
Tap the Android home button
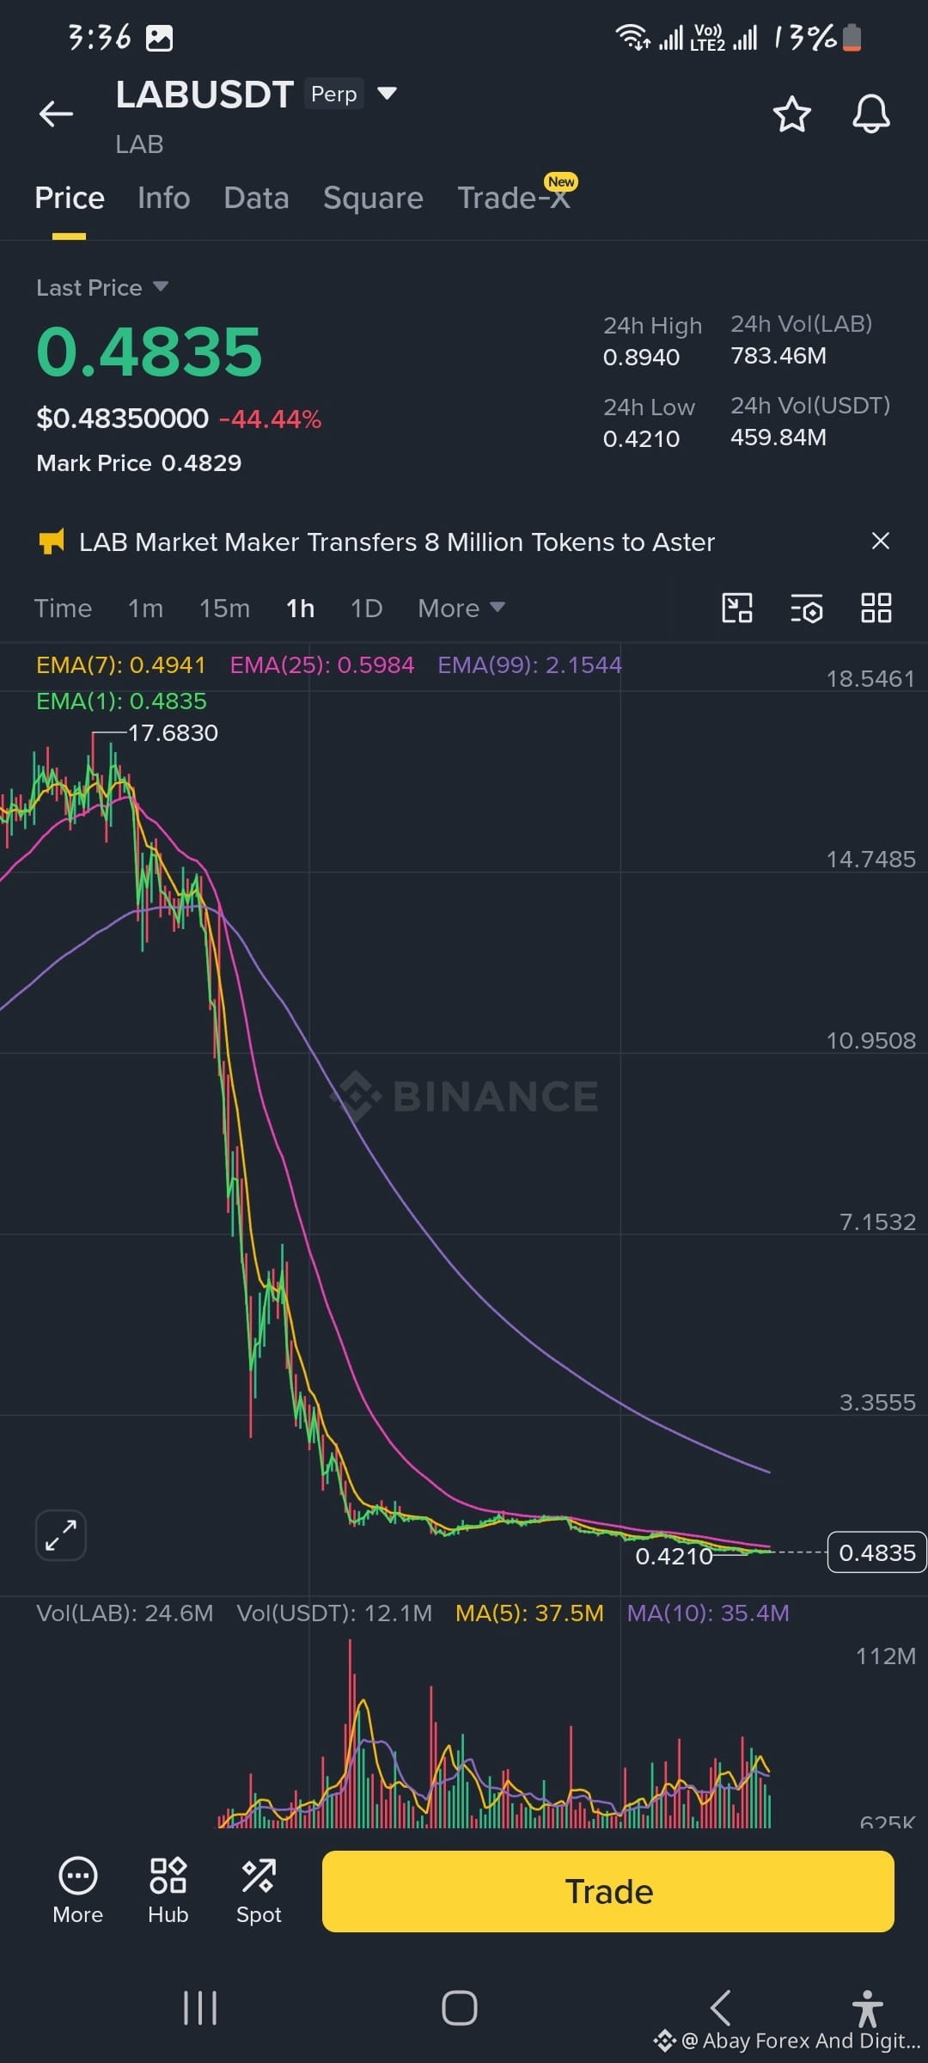460,2008
